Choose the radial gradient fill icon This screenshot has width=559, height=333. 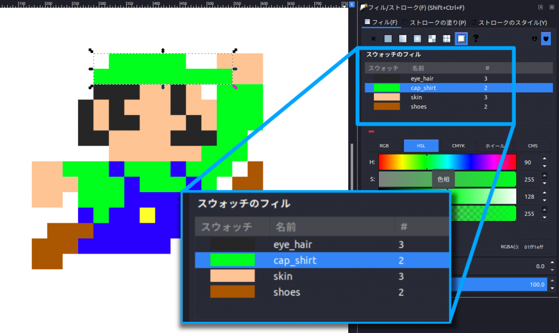point(417,39)
